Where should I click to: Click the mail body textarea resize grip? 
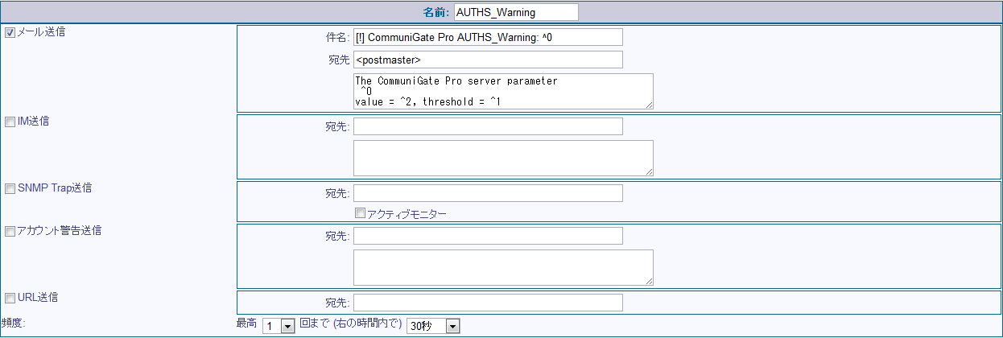coord(649,104)
